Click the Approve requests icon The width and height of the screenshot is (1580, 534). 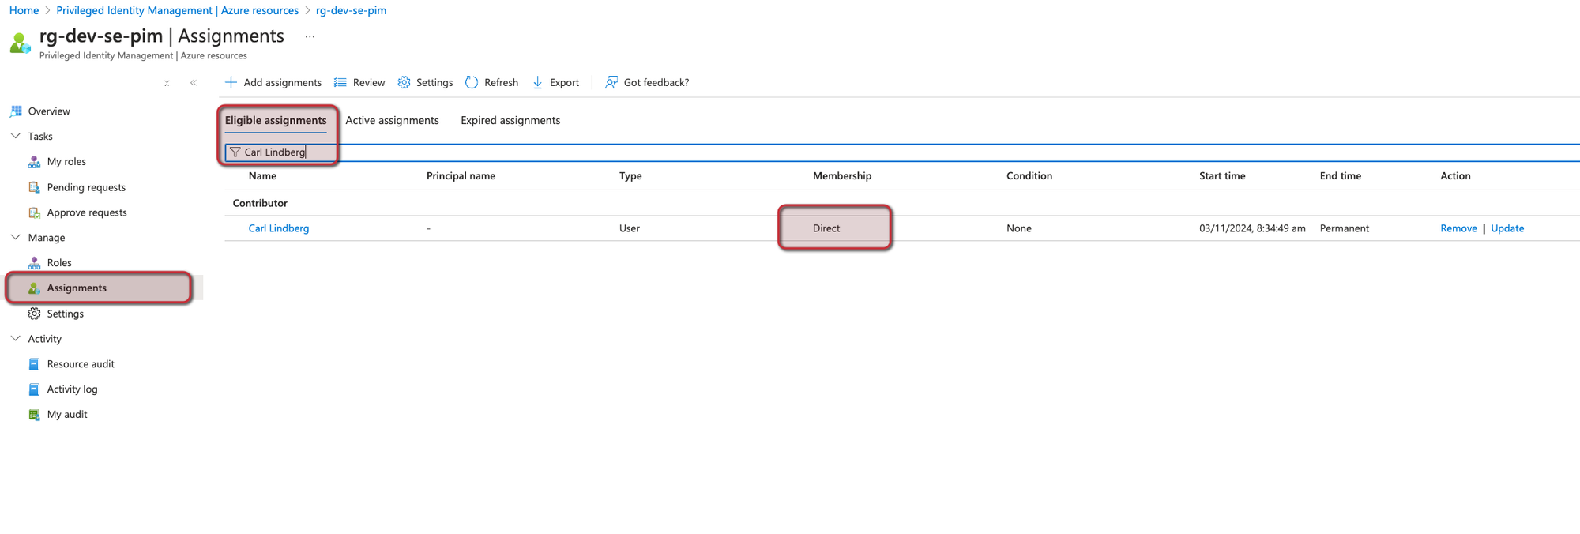34,212
